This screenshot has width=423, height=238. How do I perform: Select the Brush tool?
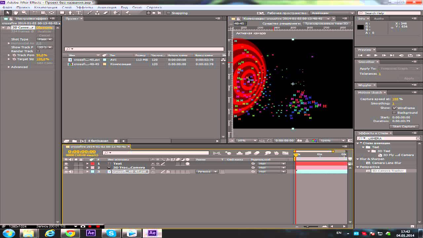tap(90, 13)
